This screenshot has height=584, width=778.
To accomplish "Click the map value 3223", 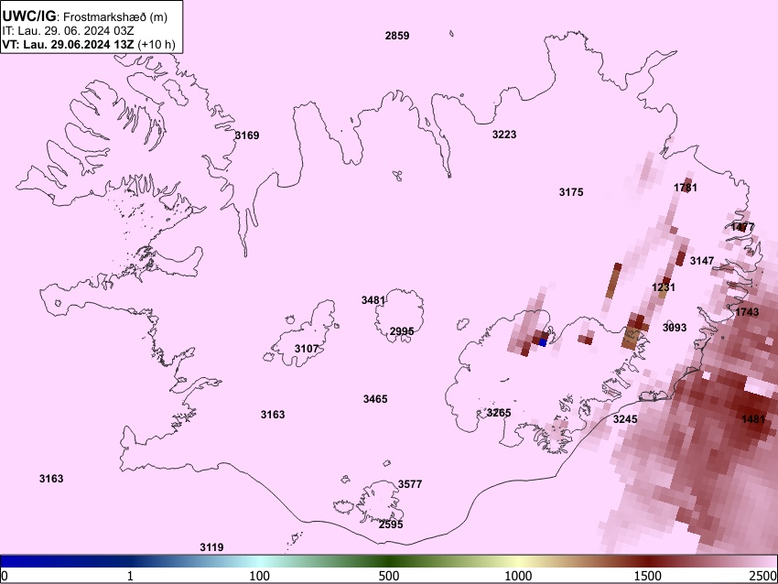I will coord(504,135).
